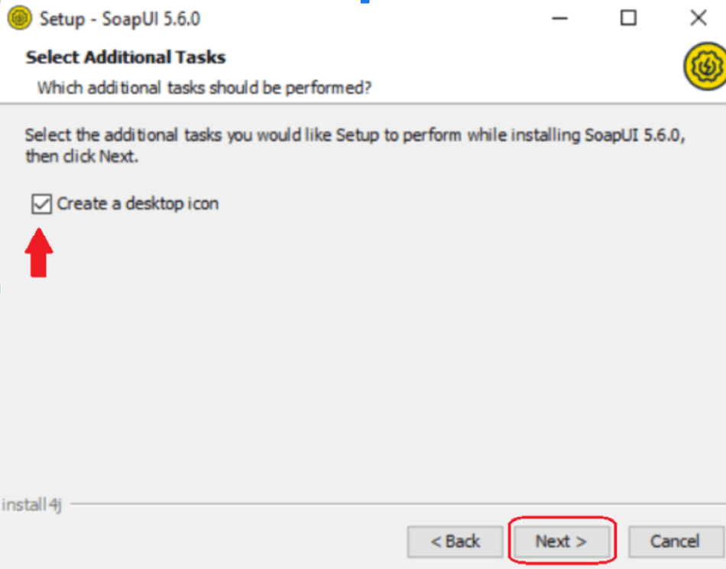Click the "Select Additional Tasks" heading

125,57
